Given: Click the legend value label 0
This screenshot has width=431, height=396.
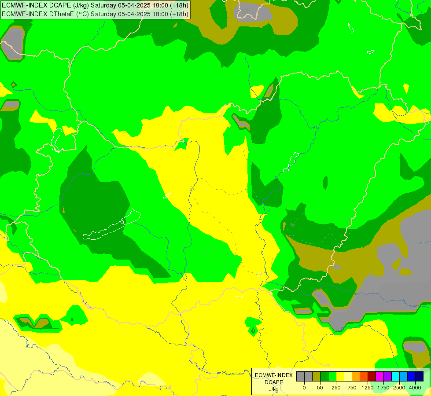Looking at the screenshot, I should [x=304, y=388].
